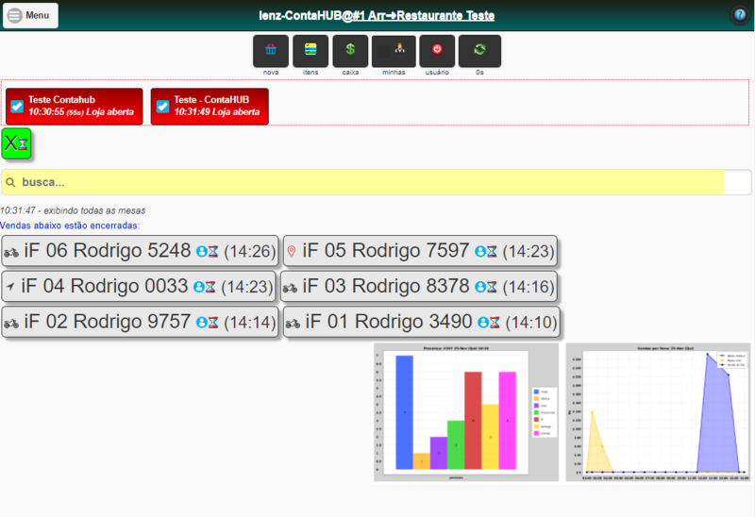Open sale iF 03 Rodrigo 8378
755x517 pixels.
(x=418, y=287)
